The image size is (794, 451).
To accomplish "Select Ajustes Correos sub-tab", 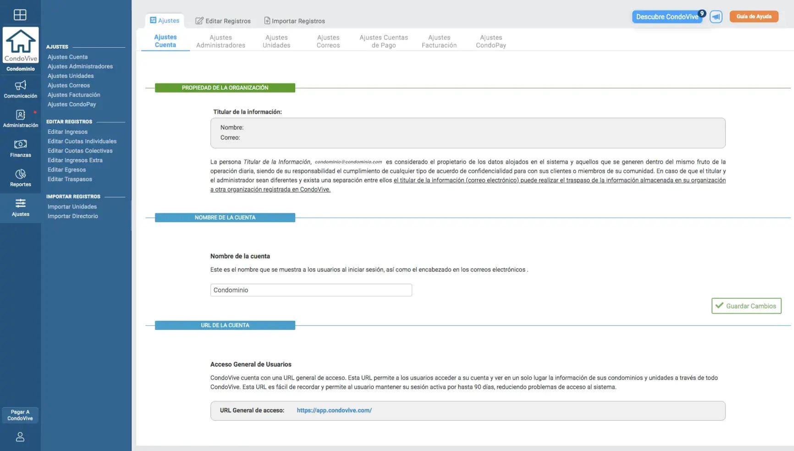I will [328, 41].
